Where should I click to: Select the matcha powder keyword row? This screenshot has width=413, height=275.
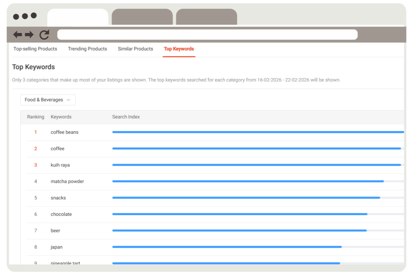(67, 181)
